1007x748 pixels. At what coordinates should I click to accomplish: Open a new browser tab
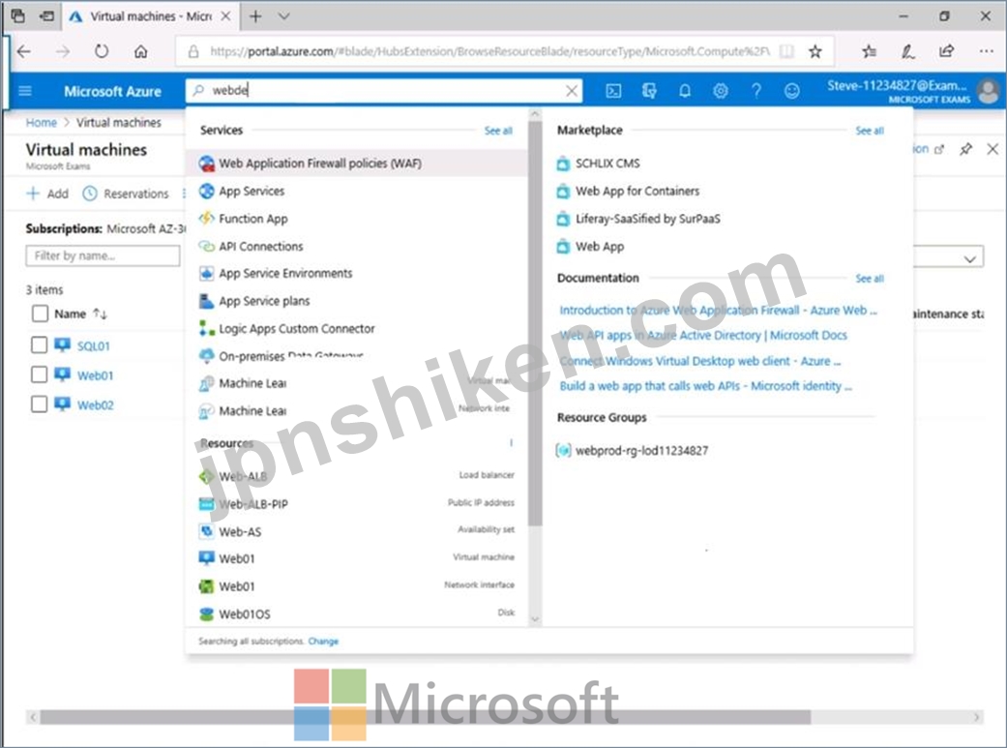pos(255,16)
